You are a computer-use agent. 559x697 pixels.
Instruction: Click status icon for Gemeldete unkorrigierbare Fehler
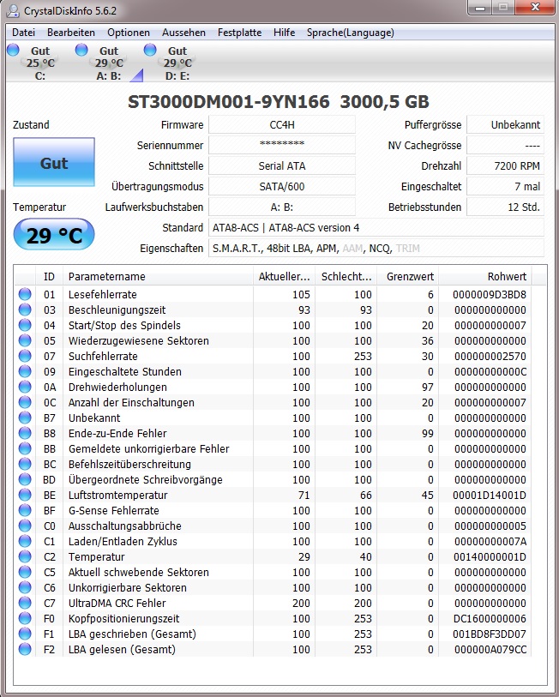pos(25,448)
